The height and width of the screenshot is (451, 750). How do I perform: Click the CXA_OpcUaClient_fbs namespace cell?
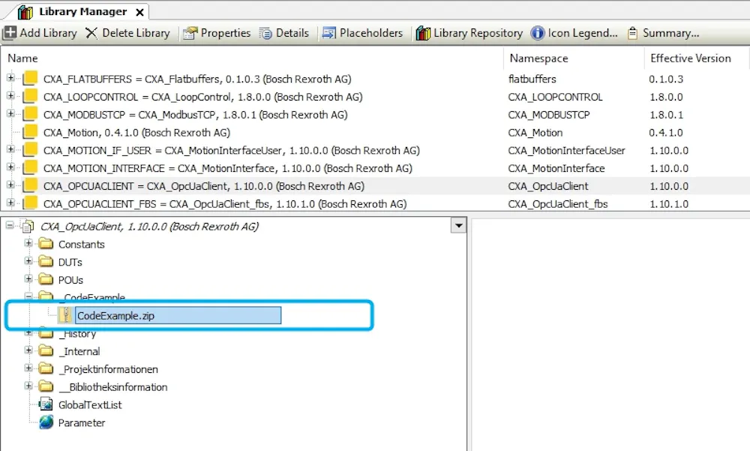click(x=558, y=204)
